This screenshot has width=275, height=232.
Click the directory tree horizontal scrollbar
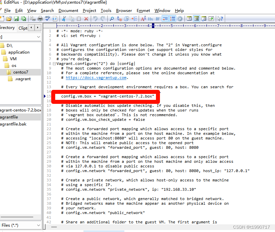click(17, 217)
